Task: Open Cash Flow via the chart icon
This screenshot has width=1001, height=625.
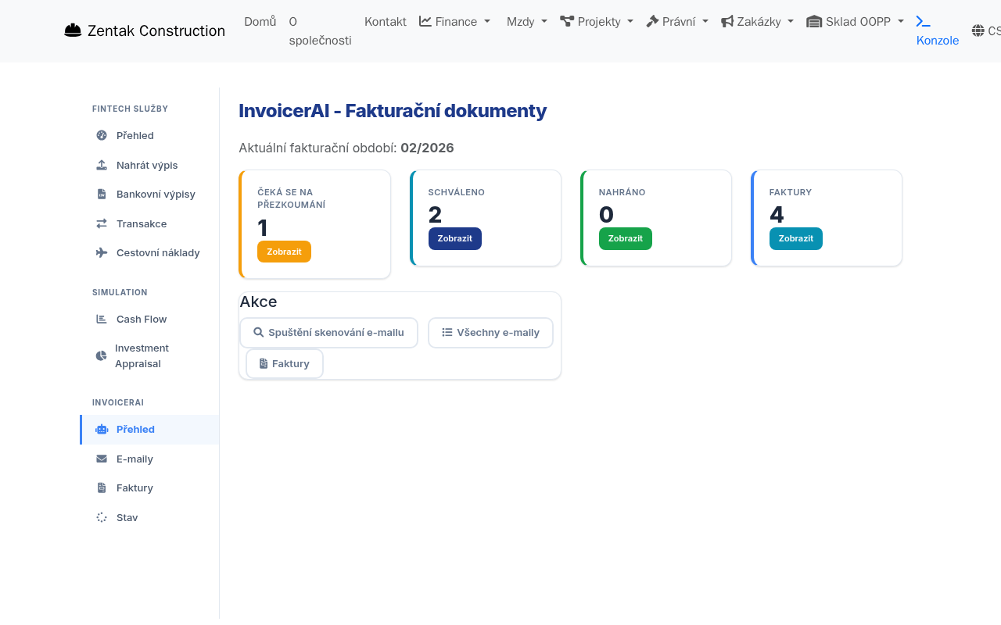Action: tap(101, 319)
